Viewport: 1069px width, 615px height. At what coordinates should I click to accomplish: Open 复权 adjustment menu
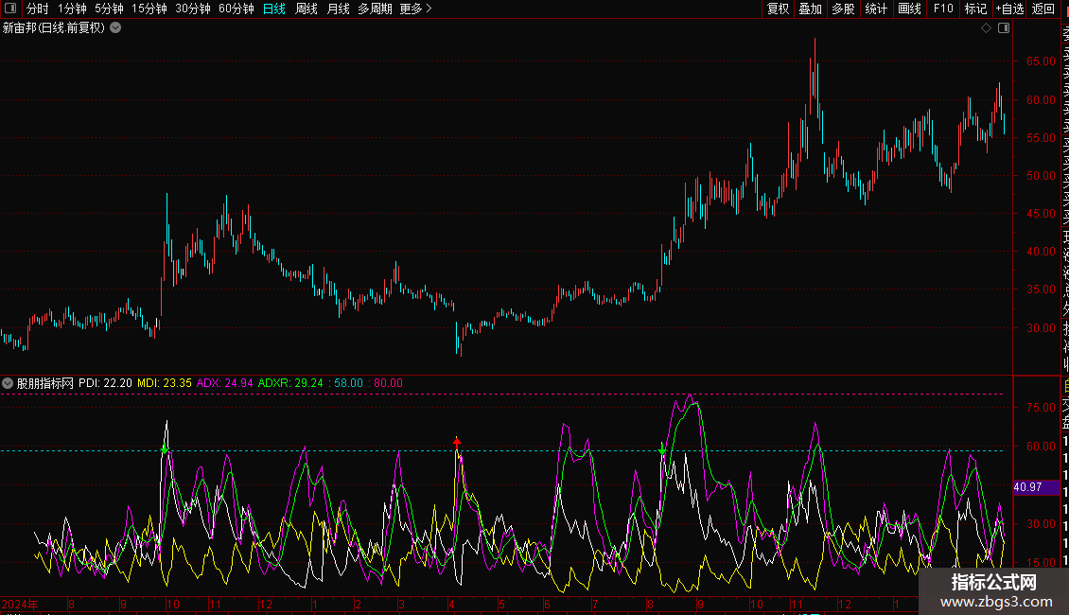point(778,9)
